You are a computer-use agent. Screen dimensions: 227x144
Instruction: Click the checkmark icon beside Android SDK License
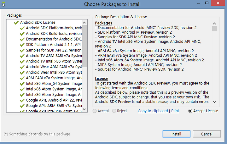16,23
